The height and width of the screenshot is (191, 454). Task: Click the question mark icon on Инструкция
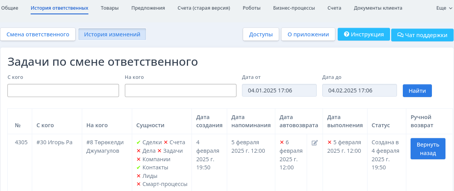[347, 34]
